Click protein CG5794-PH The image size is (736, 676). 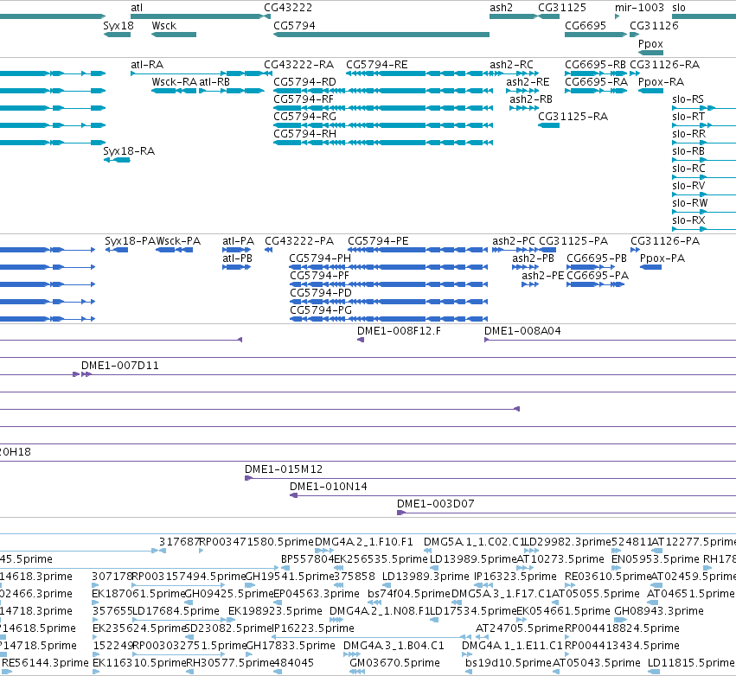pos(320,258)
